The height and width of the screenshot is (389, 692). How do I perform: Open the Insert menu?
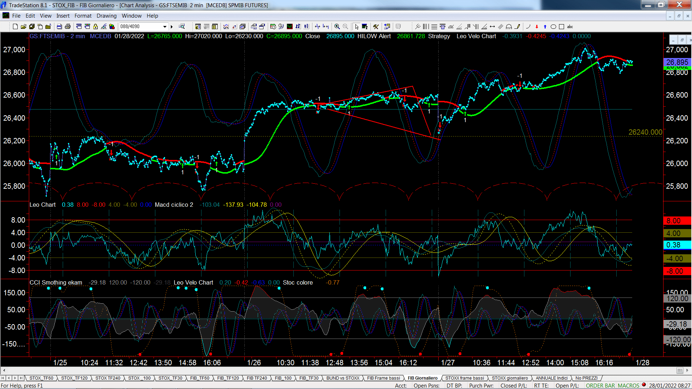pyautogui.click(x=63, y=16)
